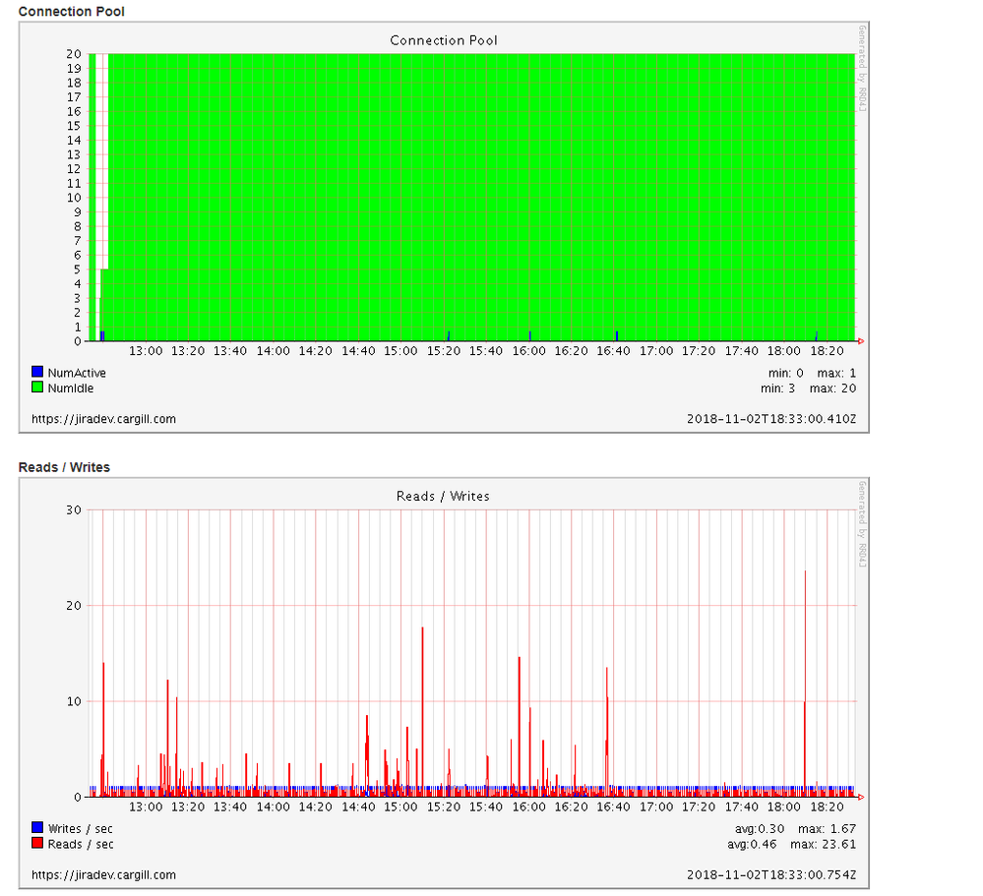The height and width of the screenshot is (896, 983).
Task: Click the 'min: 3' NumIdle value
Action: coord(777,388)
